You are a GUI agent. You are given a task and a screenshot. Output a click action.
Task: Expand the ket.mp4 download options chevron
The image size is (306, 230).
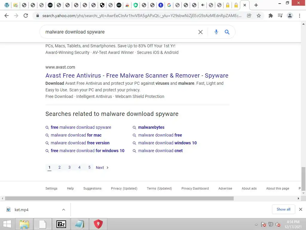pyautogui.click(x=64, y=210)
